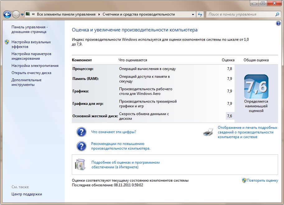
Task: Refresh the page using address bar button
Action: 200,14
